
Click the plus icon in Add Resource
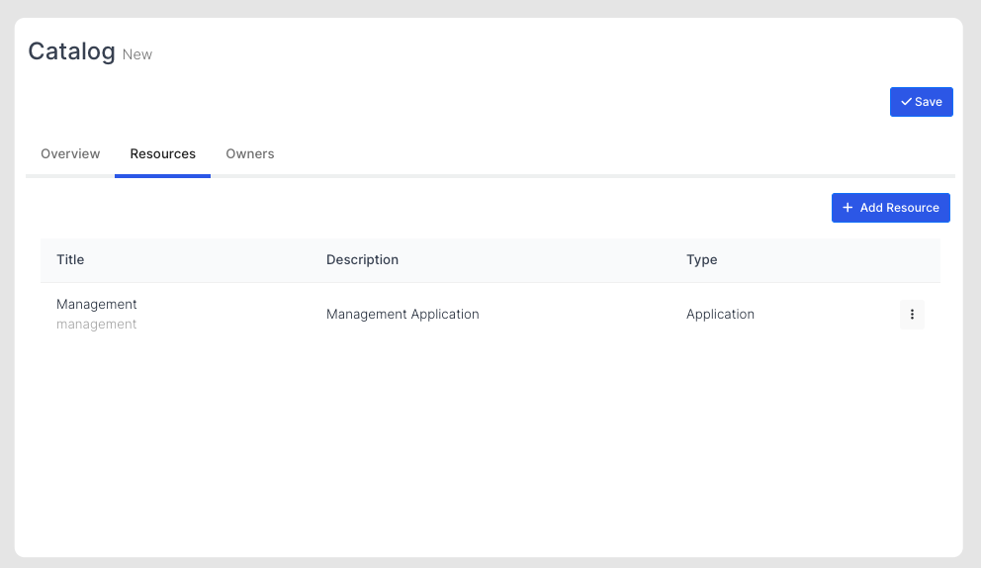(x=847, y=208)
